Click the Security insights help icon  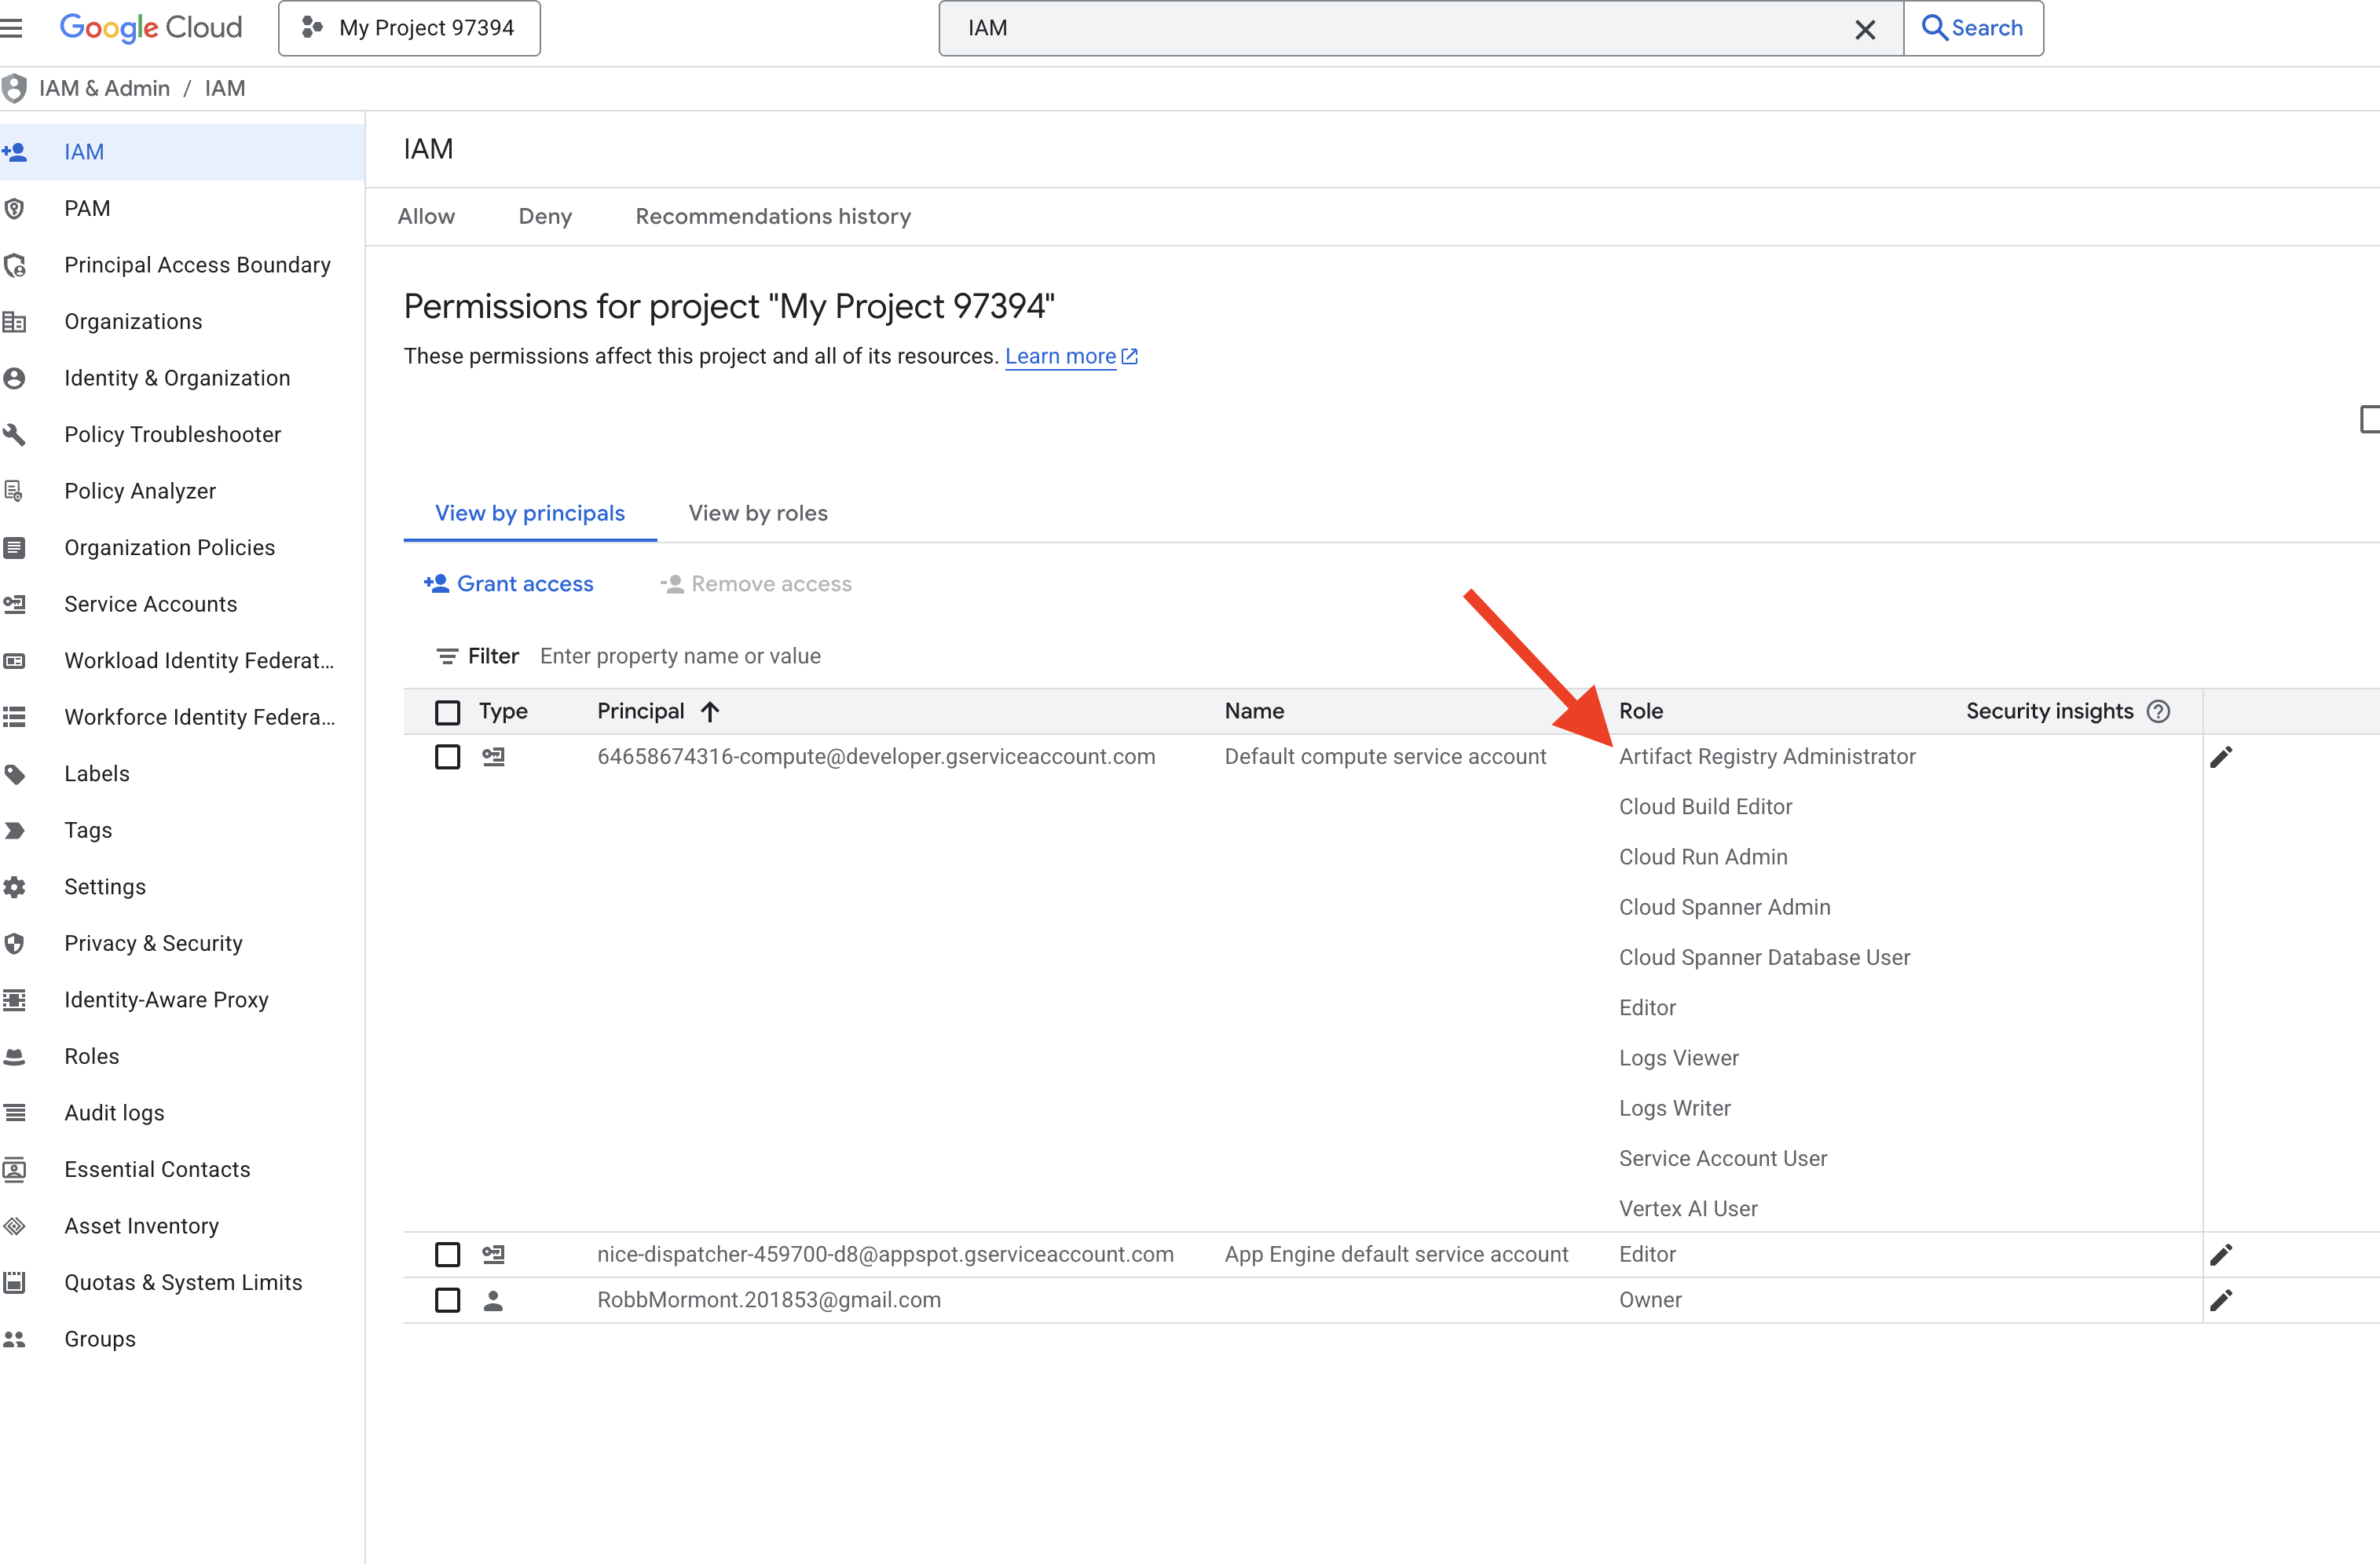(x=2159, y=711)
